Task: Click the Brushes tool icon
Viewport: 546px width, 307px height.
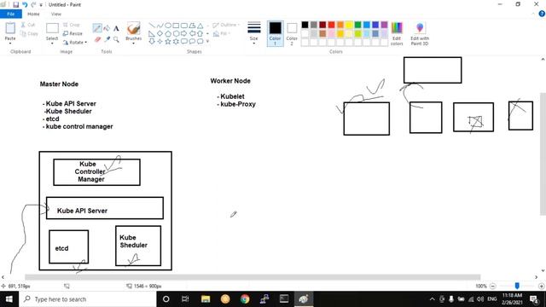Action: click(133, 28)
